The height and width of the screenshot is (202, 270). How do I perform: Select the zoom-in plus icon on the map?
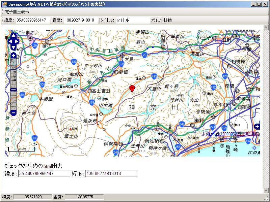[x=13, y=56]
